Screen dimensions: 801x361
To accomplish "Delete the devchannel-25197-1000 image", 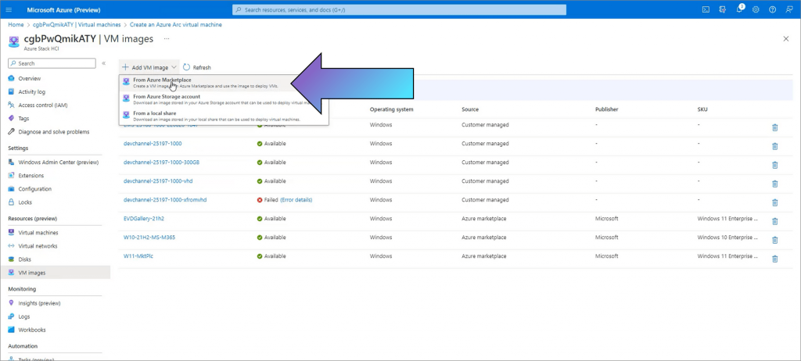I will [x=774, y=146].
